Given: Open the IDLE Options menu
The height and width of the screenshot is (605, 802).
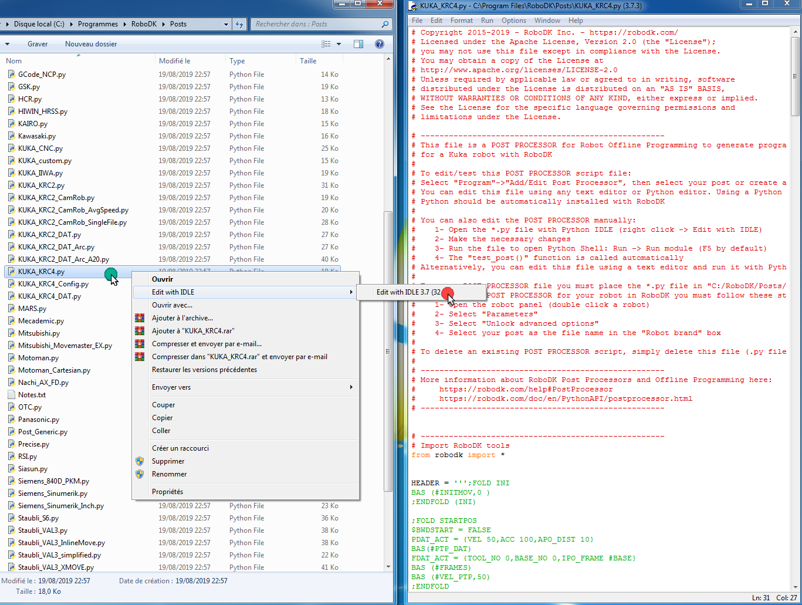Looking at the screenshot, I should coord(514,21).
